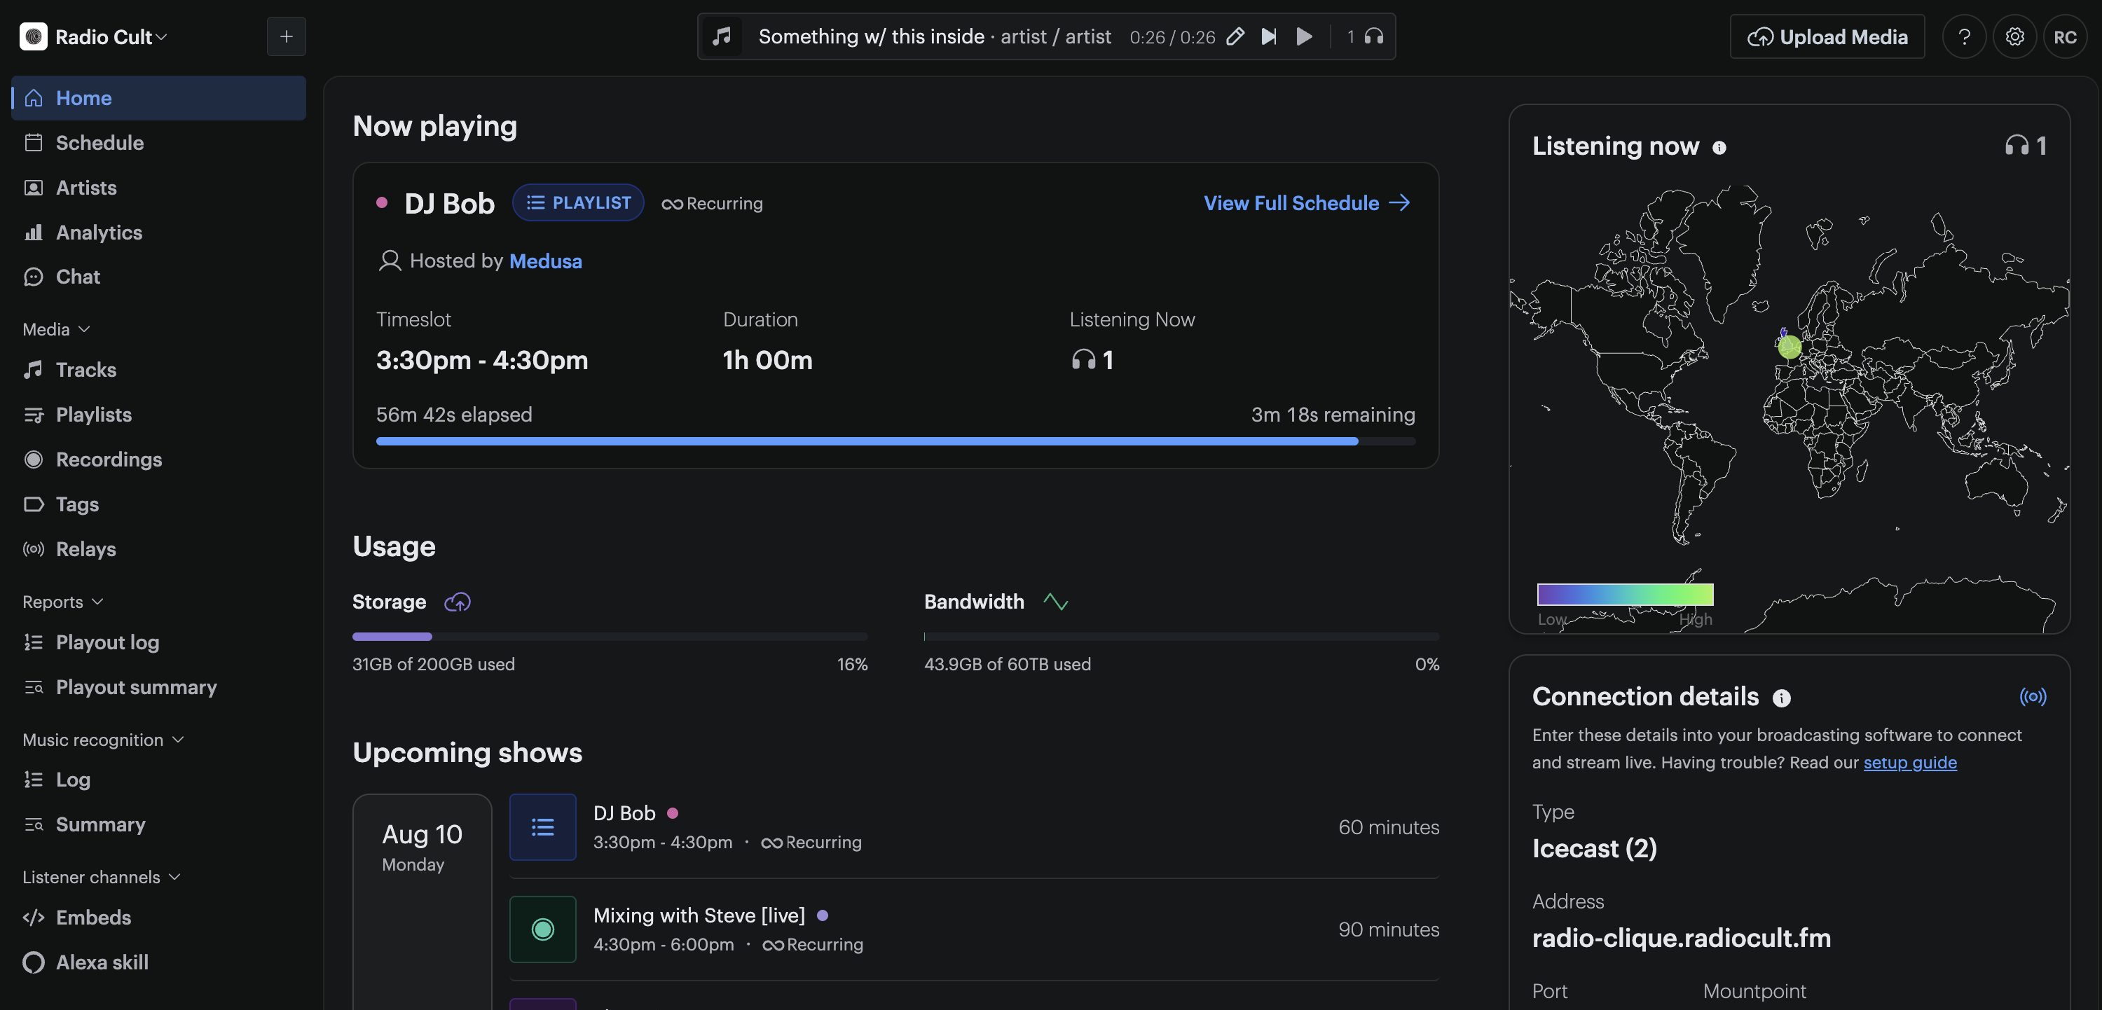Open the Chat section
This screenshot has height=1010, width=2102.
coord(159,277)
